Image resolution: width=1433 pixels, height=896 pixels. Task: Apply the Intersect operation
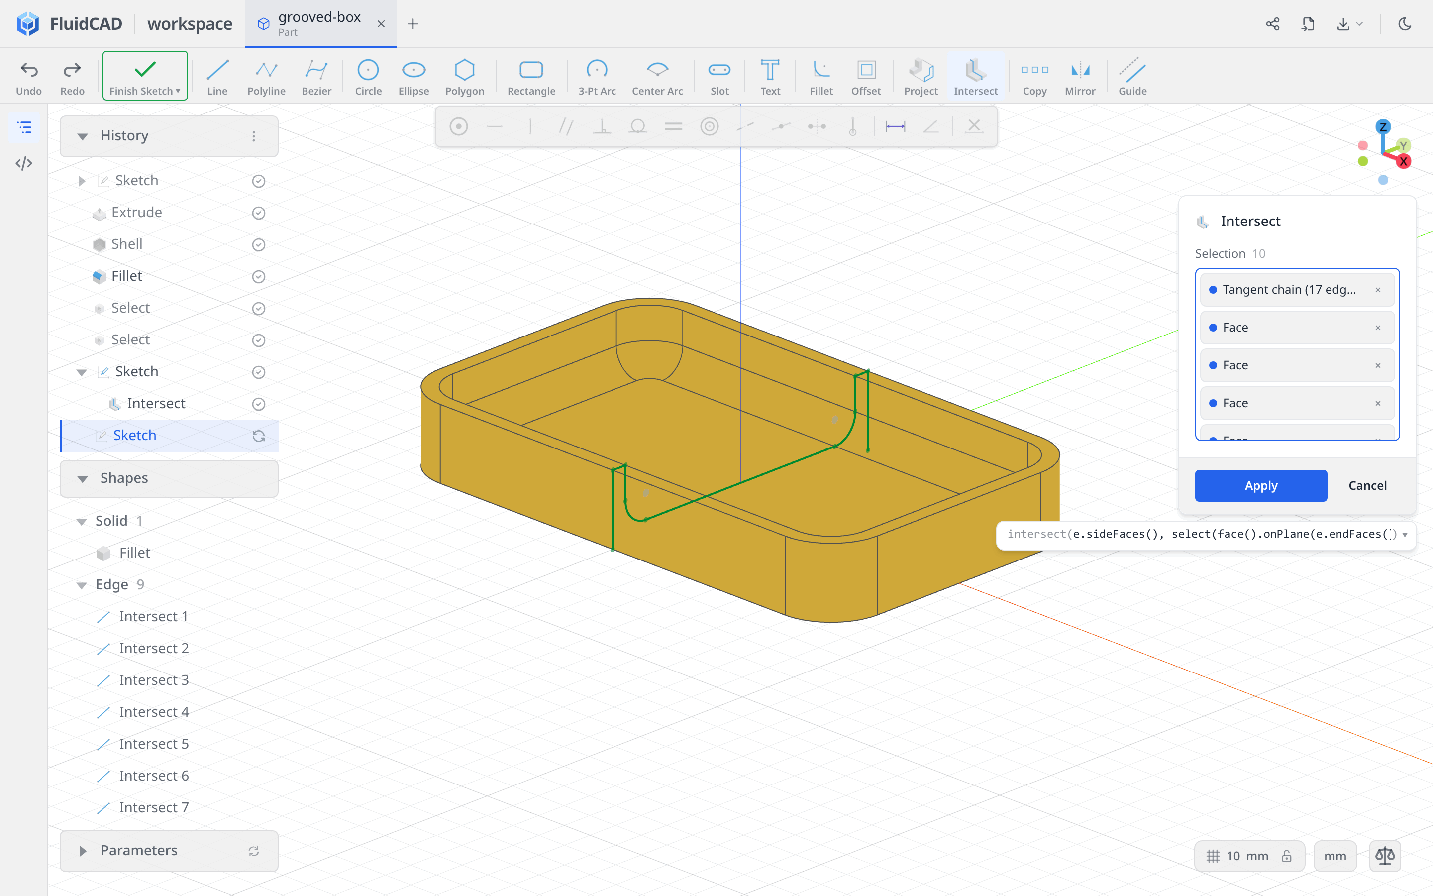[x=1261, y=485]
